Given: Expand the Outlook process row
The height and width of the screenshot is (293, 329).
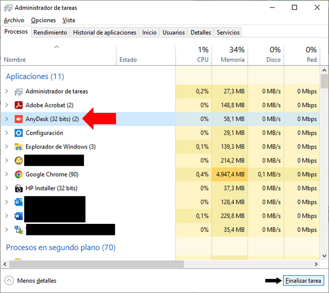Looking at the screenshot, I should pyautogui.click(x=7, y=202).
